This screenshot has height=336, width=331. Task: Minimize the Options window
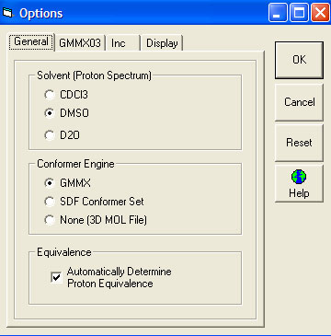279,13
